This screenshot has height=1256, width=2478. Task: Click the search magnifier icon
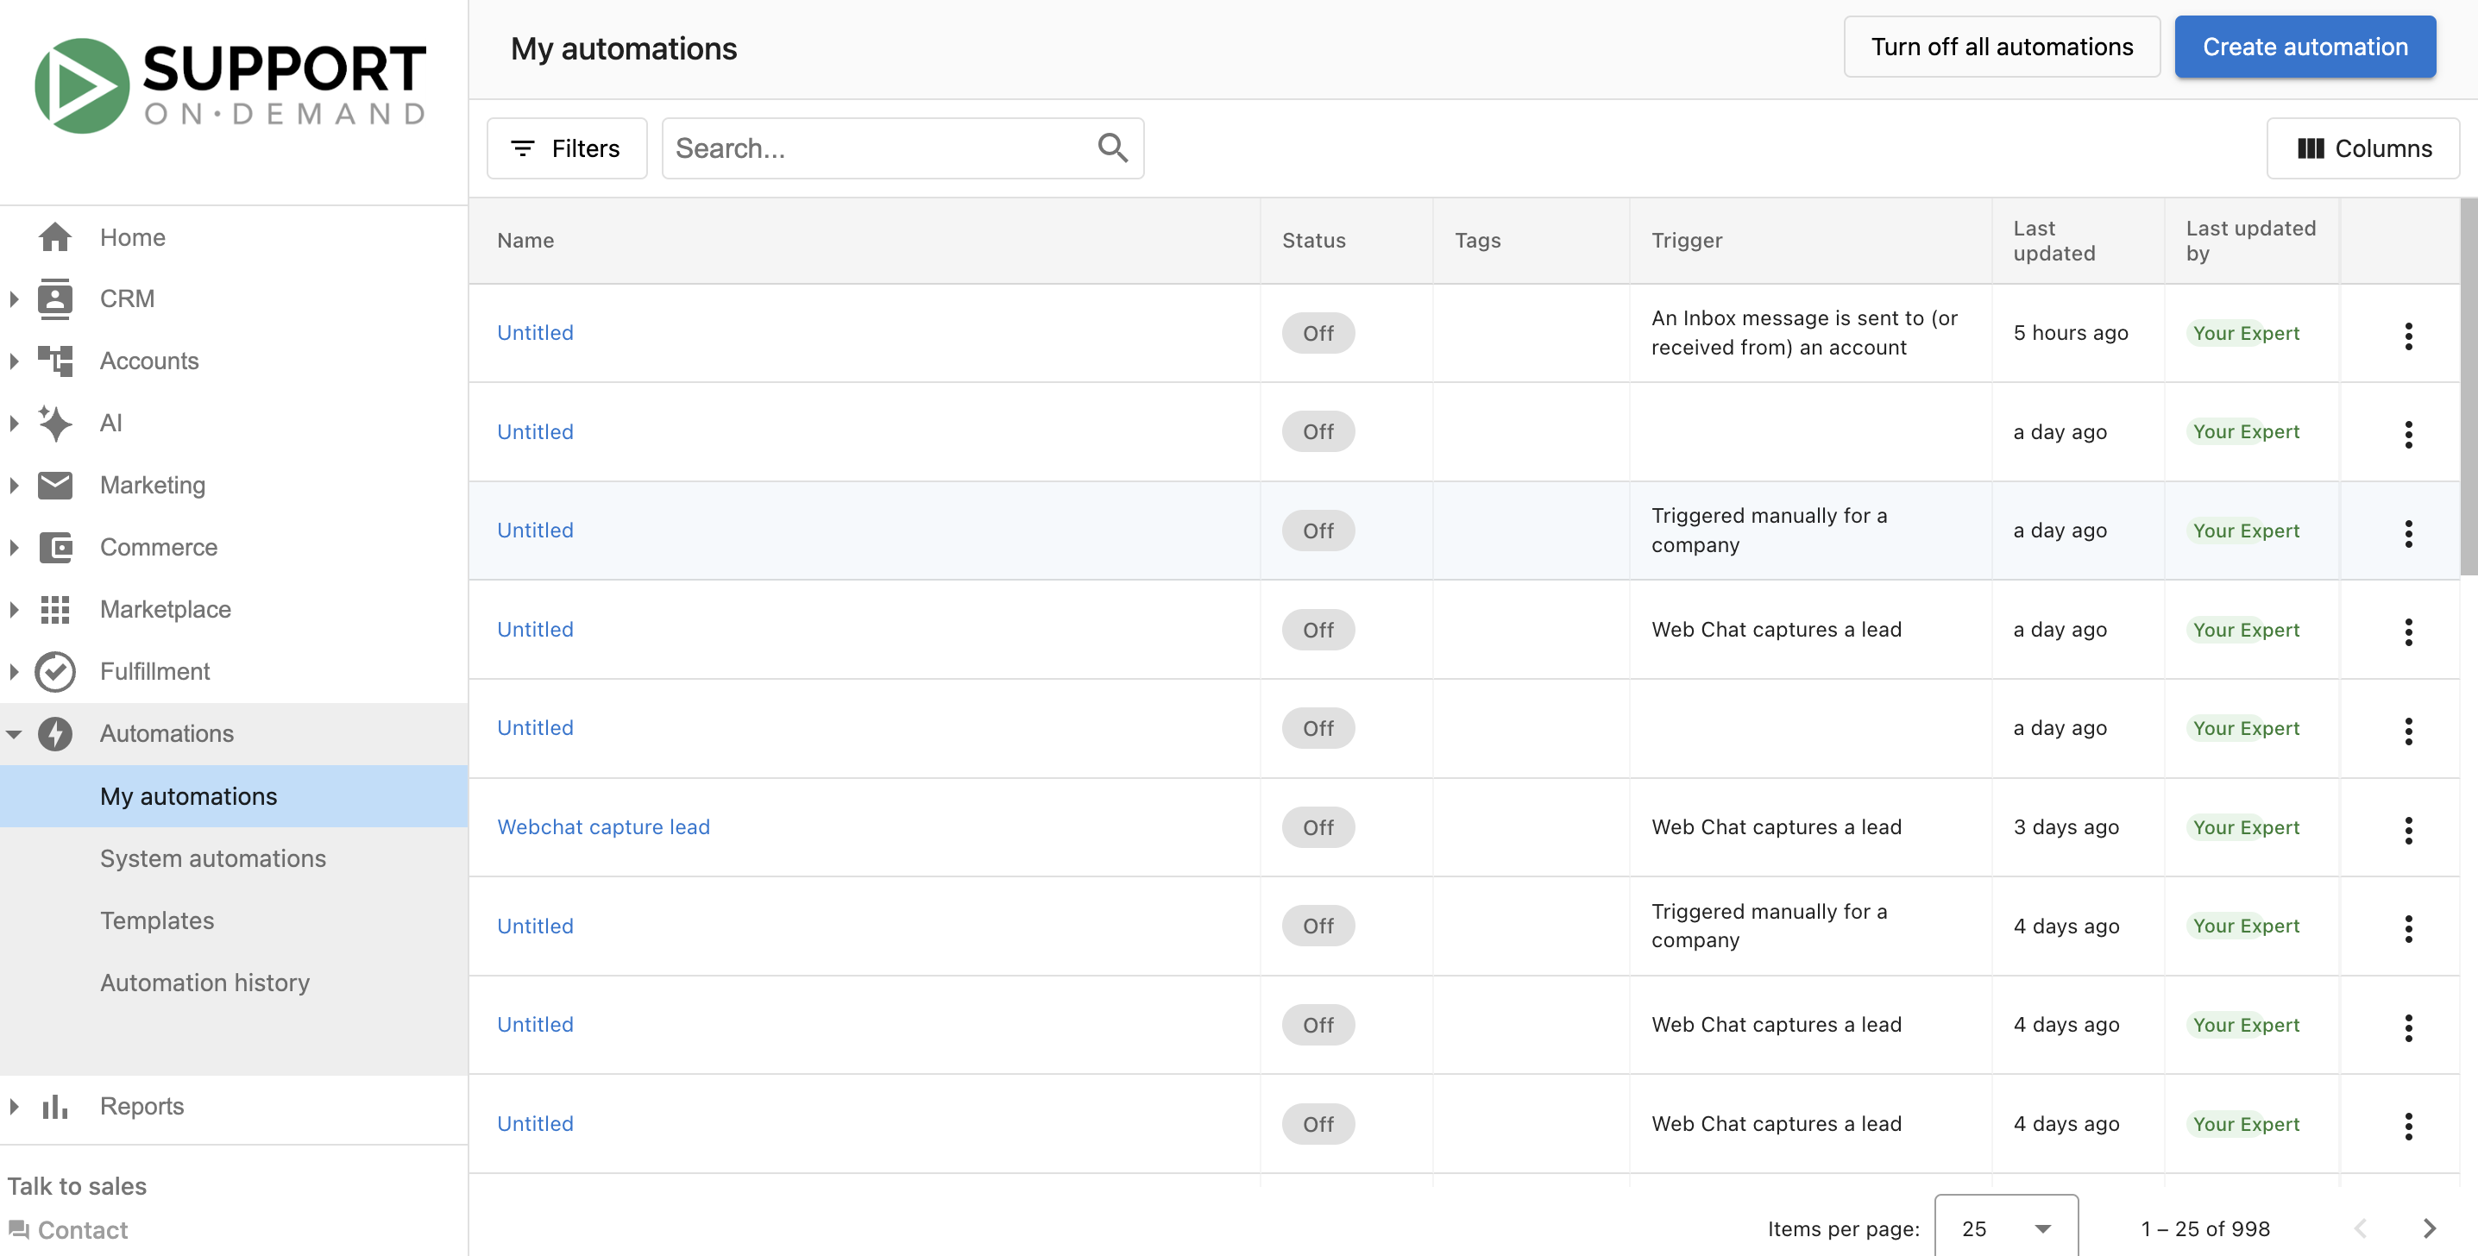point(1113,148)
